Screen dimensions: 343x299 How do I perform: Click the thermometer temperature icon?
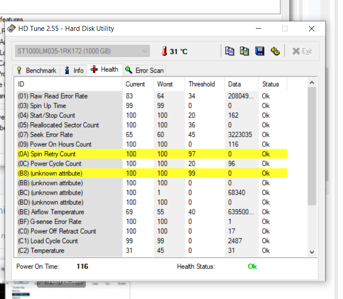[164, 51]
